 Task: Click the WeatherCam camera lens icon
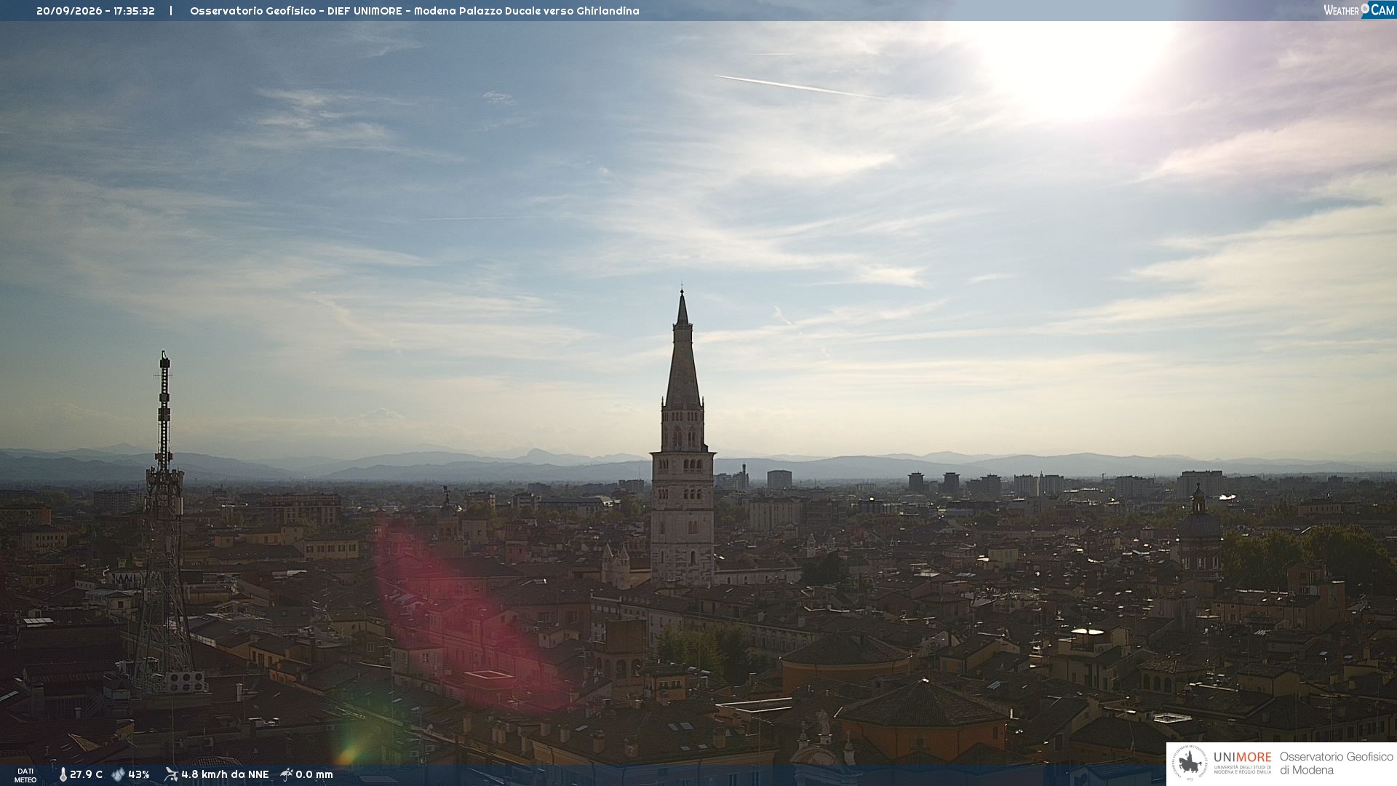1365,9
